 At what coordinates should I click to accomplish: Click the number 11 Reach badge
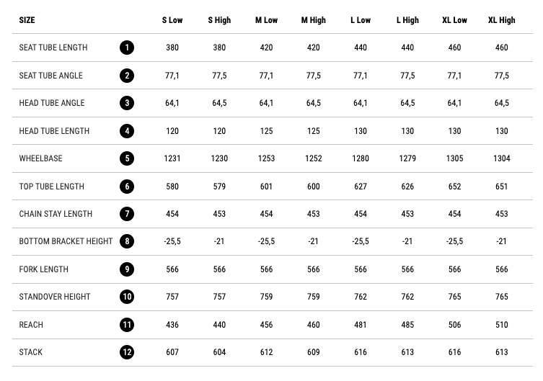click(127, 325)
